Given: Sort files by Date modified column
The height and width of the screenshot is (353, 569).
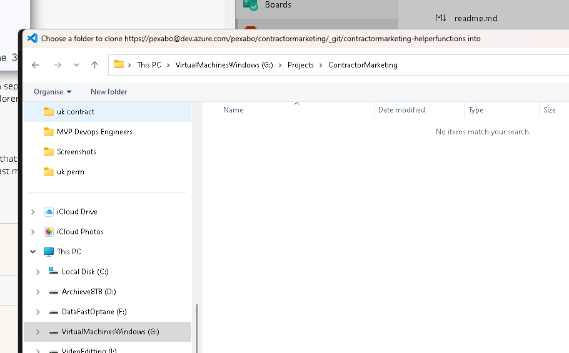Looking at the screenshot, I should point(401,110).
